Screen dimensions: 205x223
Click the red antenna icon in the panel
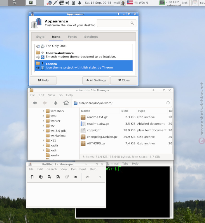tap(195, 3)
